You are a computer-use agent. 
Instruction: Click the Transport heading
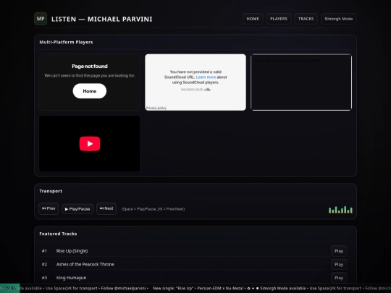click(x=51, y=191)
